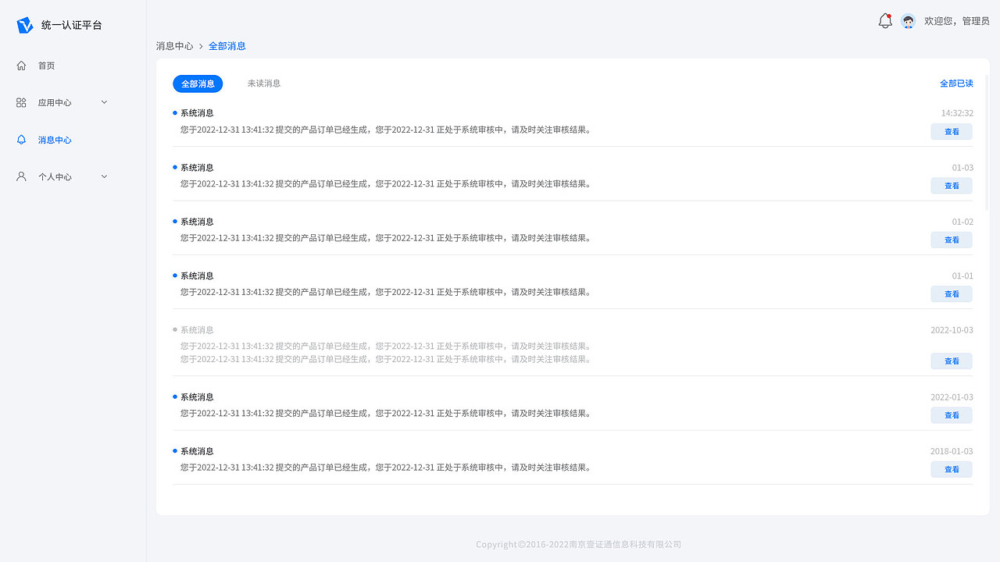Click the 系统消息 title dated 2022-01-03

[197, 397]
